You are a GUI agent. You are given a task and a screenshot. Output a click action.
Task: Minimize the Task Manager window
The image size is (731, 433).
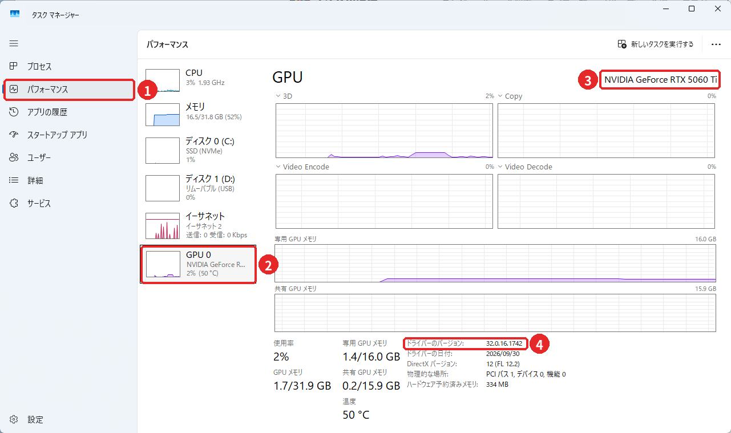[x=665, y=9]
